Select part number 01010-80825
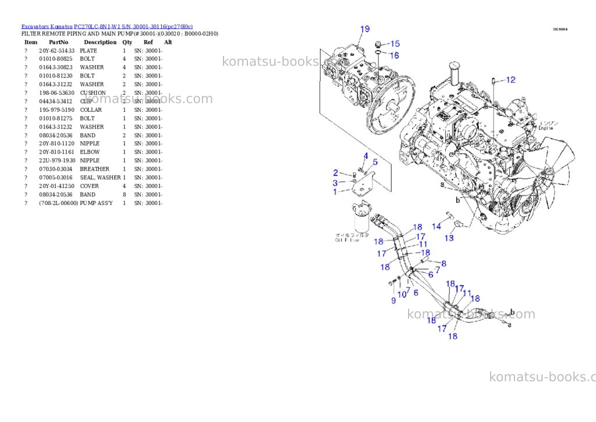This screenshot has width=596, height=422. pos(55,59)
